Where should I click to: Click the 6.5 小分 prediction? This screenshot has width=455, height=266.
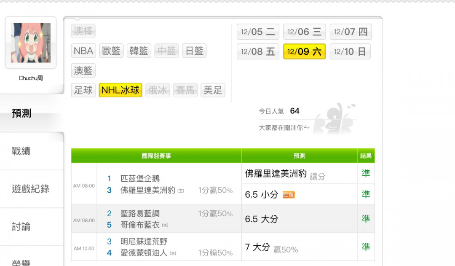262,195
